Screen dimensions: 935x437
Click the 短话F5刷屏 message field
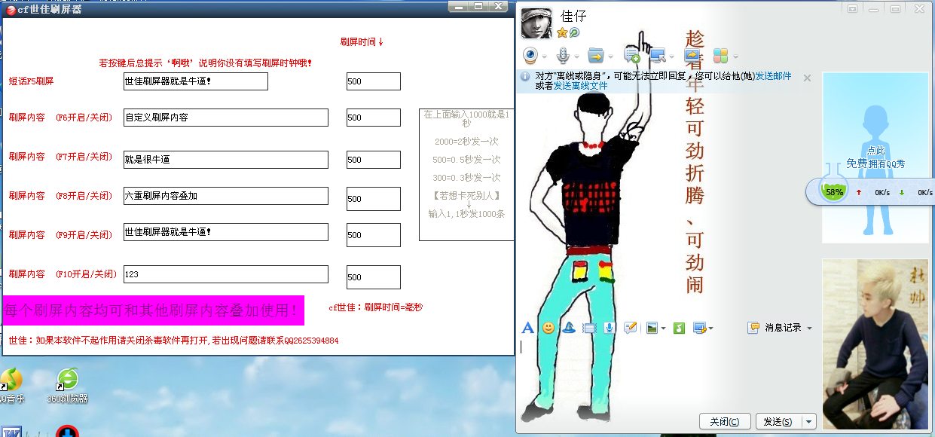pyautogui.click(x=196, y=81)
